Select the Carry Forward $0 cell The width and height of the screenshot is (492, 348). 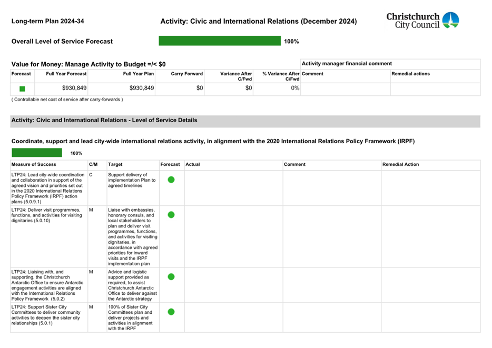point(199,88)
